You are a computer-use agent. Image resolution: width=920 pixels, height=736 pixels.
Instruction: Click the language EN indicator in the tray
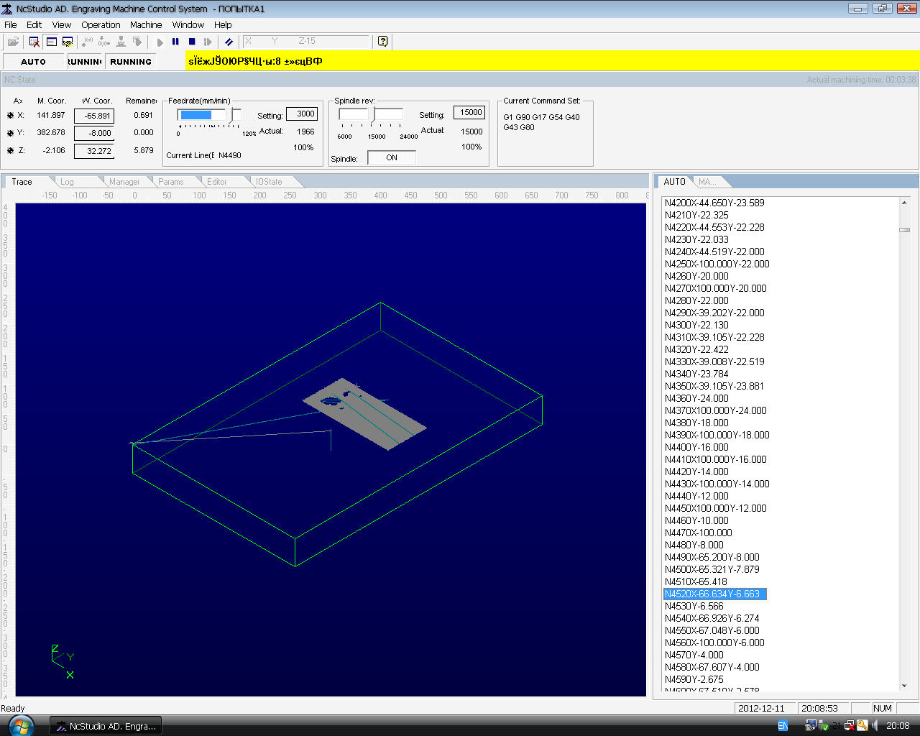pos(783,726)
